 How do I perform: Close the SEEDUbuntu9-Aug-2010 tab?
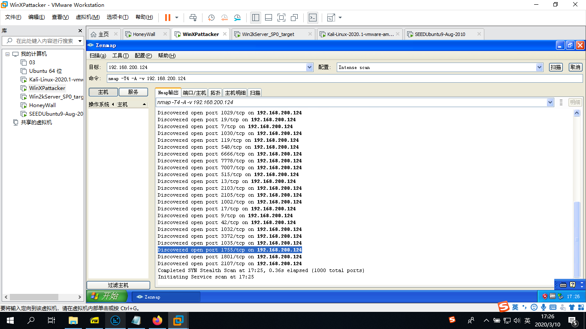point(479,34)
